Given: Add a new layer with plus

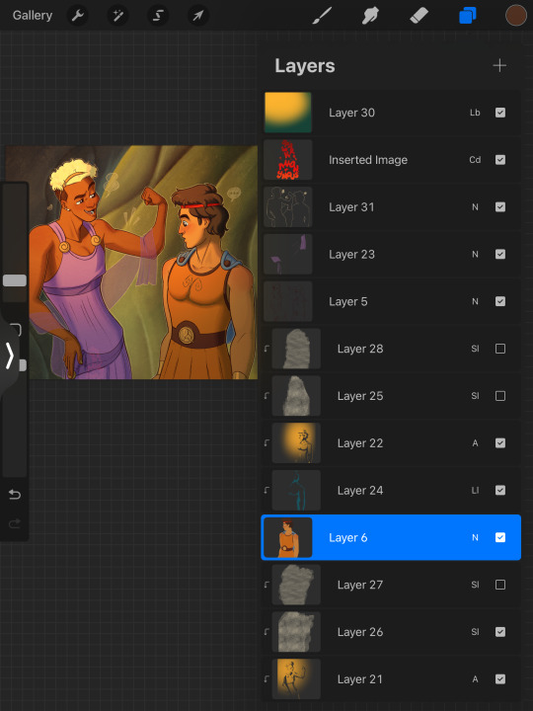Looking at the screenshot, I should click(x=499, y=65).
